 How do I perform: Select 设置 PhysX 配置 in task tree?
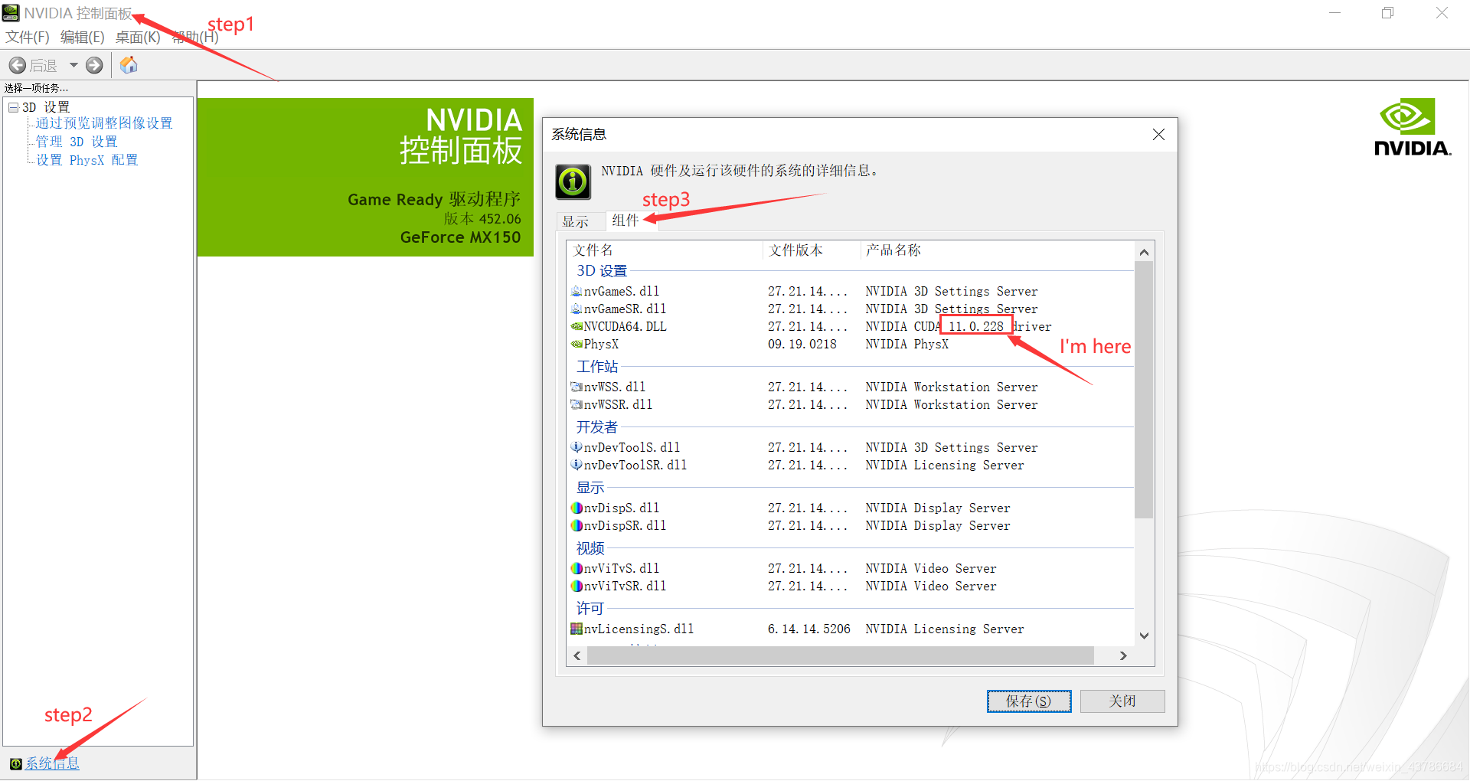tap(87, 160)
